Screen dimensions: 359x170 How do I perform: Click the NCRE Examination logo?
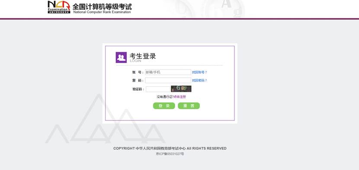point(59,7)
